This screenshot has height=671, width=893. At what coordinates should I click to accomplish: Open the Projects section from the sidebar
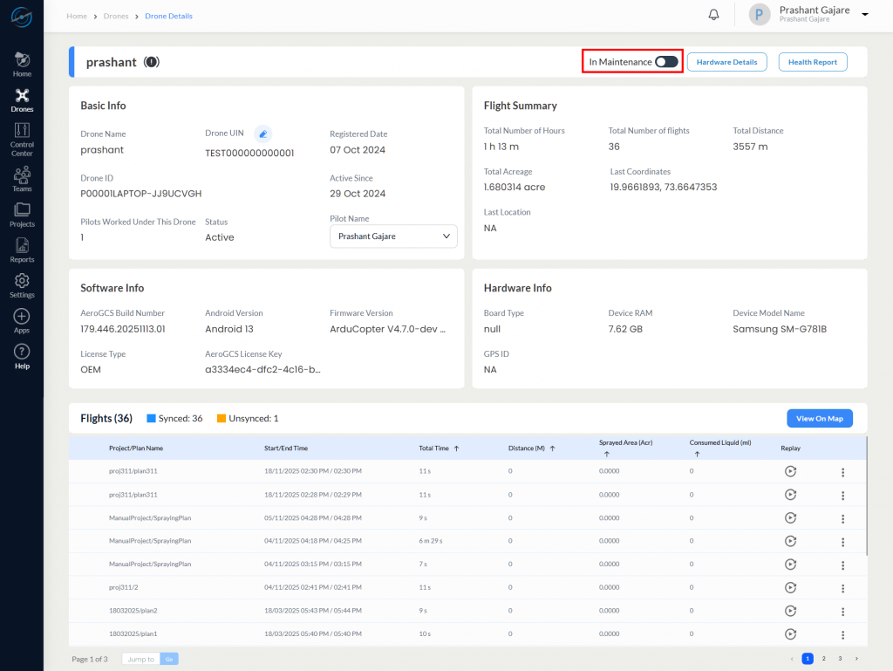[x=21, y=214]
